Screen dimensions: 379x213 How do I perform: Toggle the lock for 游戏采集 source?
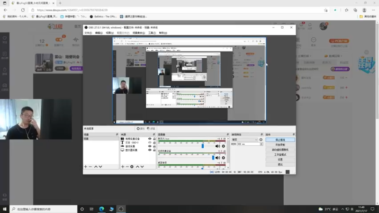pyautogui.click(x=154, y=146)
